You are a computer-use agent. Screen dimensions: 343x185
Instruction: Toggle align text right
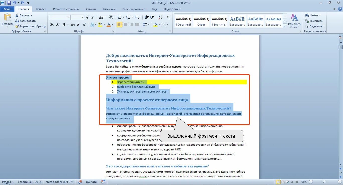(x=131, y=24)
